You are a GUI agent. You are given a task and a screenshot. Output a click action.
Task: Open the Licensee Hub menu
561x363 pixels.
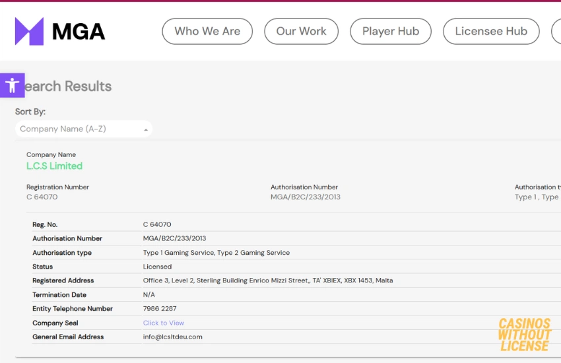[491, 32]
